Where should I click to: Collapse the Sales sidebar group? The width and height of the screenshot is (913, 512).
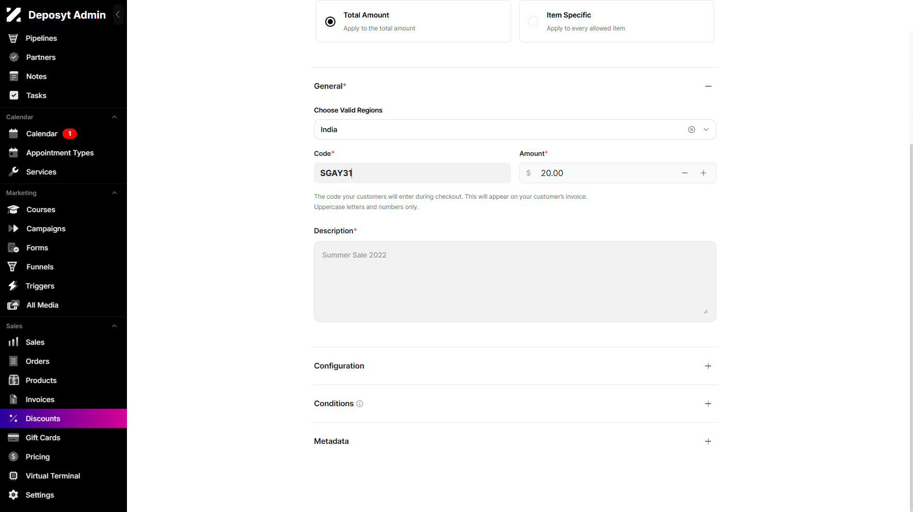point(115,326)
